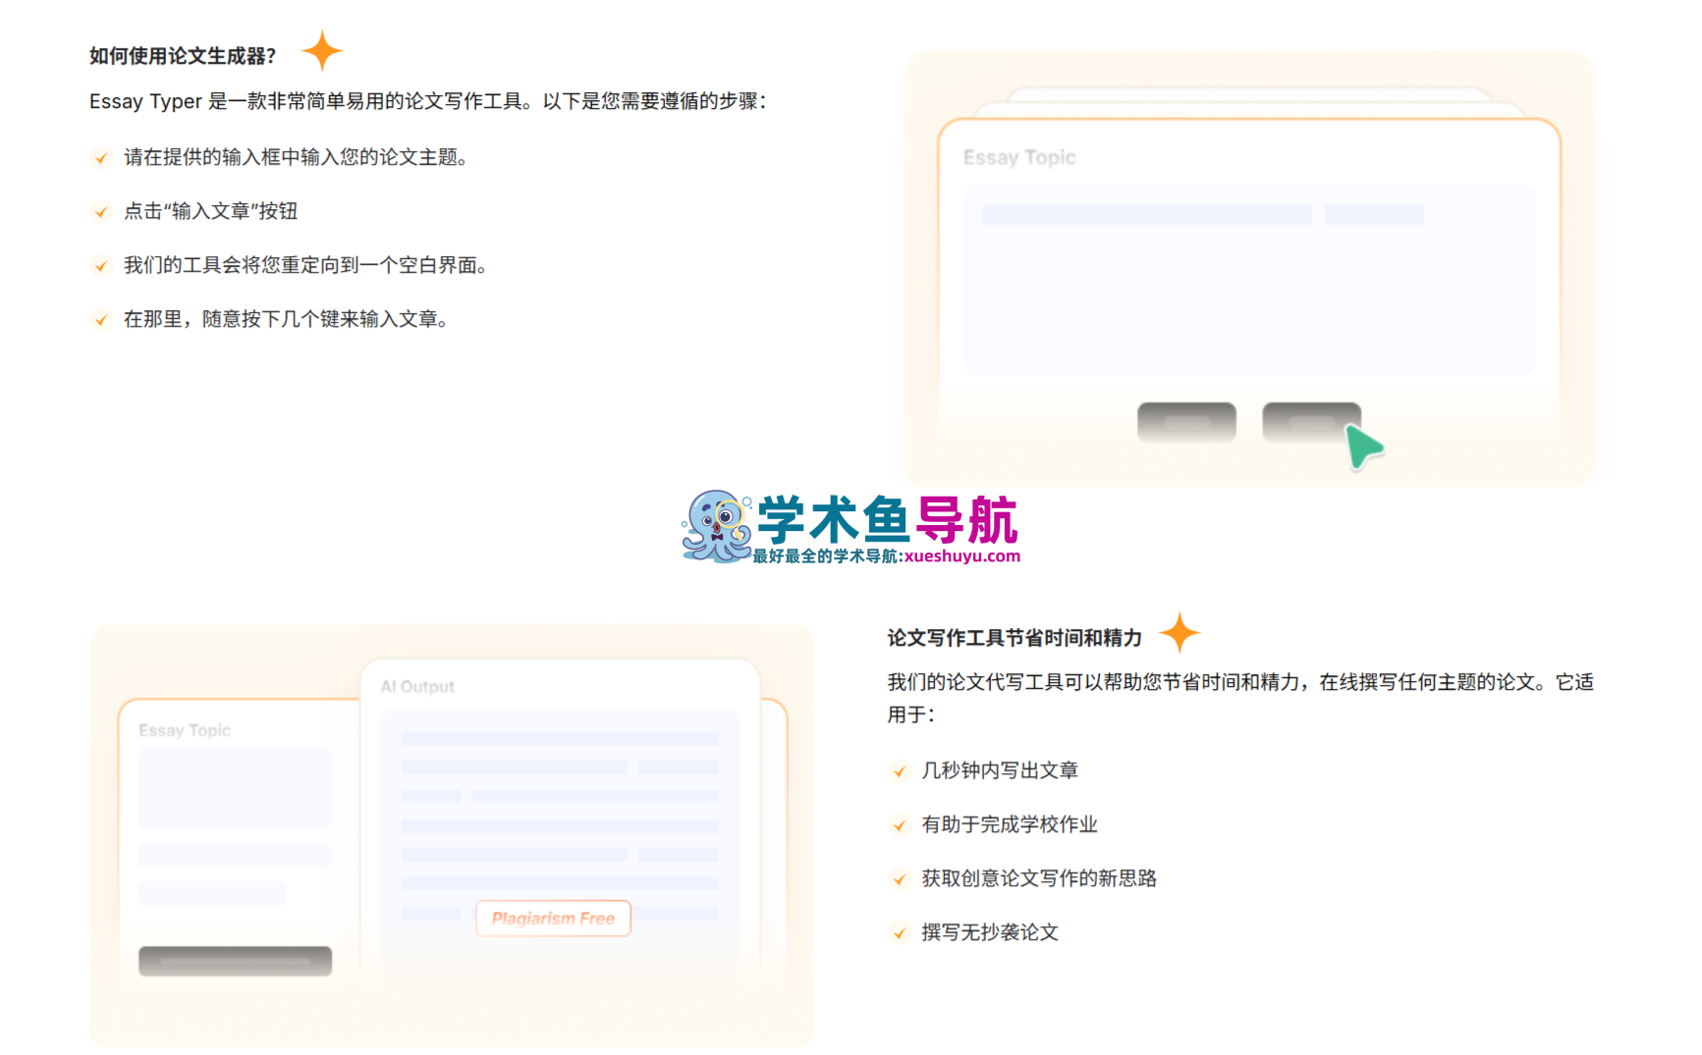Click the paragraph starting "我们的论文代写工具可以帮助您"

[x=1240, y=698]
